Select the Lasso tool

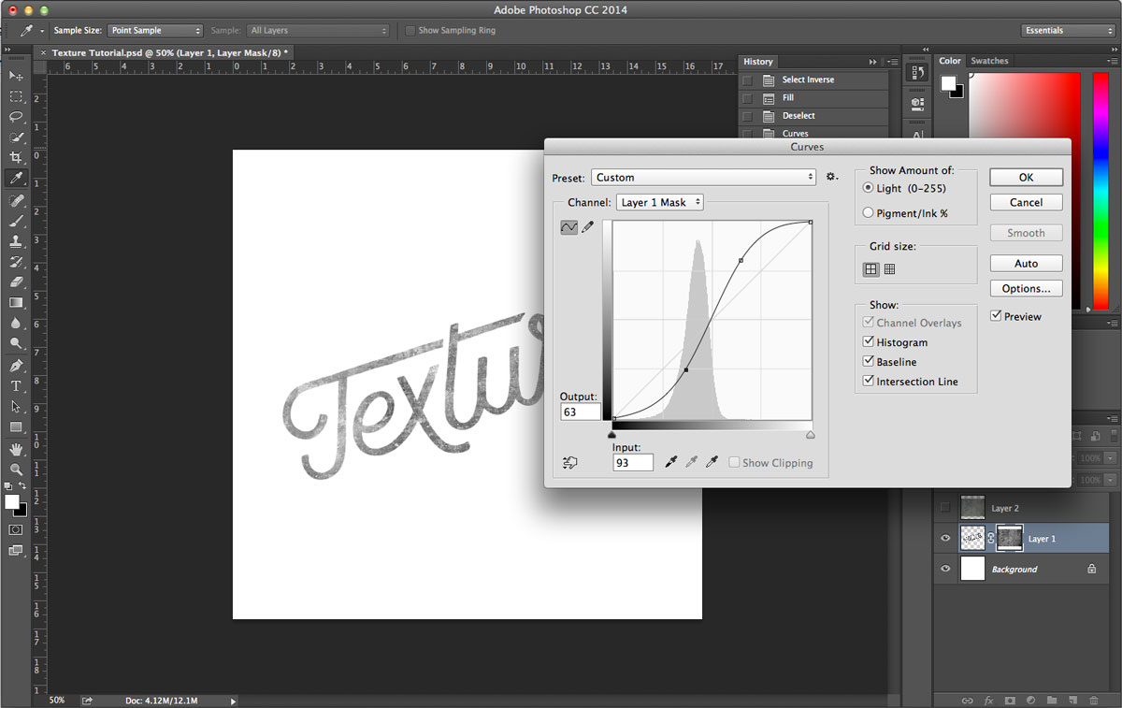point(16,117)
